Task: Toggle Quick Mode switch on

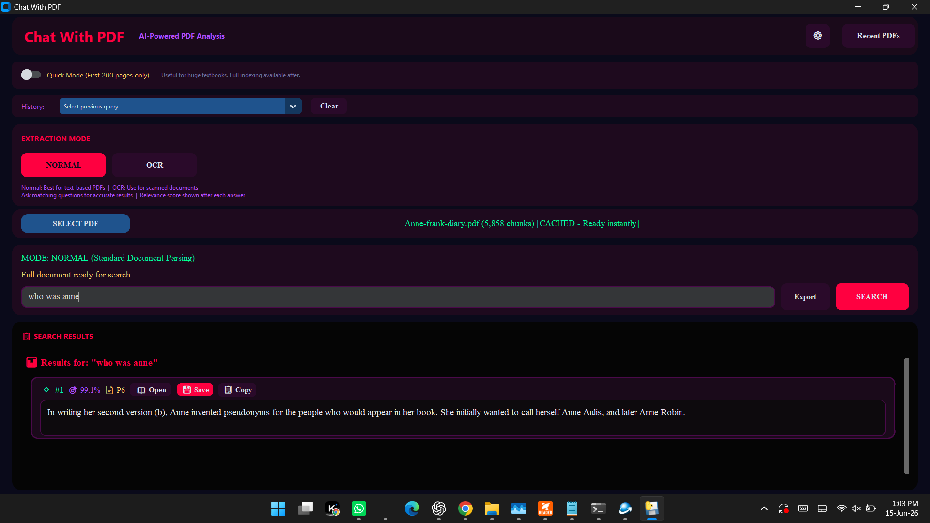Action: (31, 75)
